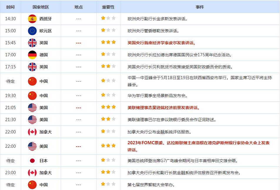Screen dimensions: 280x190
Task: Click the US flag in 21:30 row
Action: tap(32, 120)
